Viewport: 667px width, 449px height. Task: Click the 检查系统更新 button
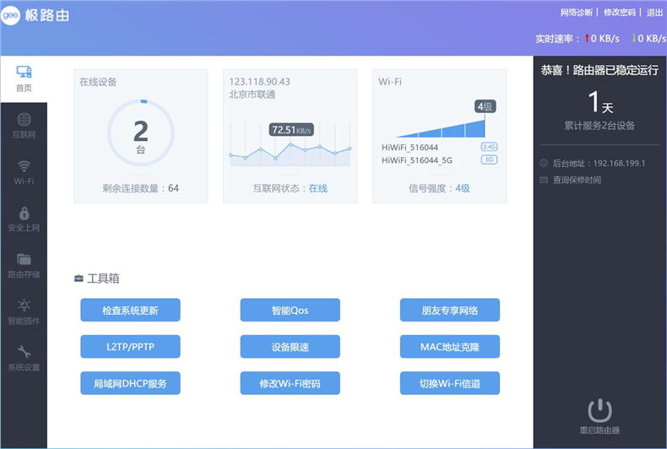[x=130, y=310]
